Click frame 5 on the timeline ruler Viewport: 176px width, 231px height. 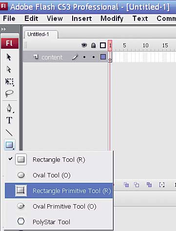click(124, 45)
